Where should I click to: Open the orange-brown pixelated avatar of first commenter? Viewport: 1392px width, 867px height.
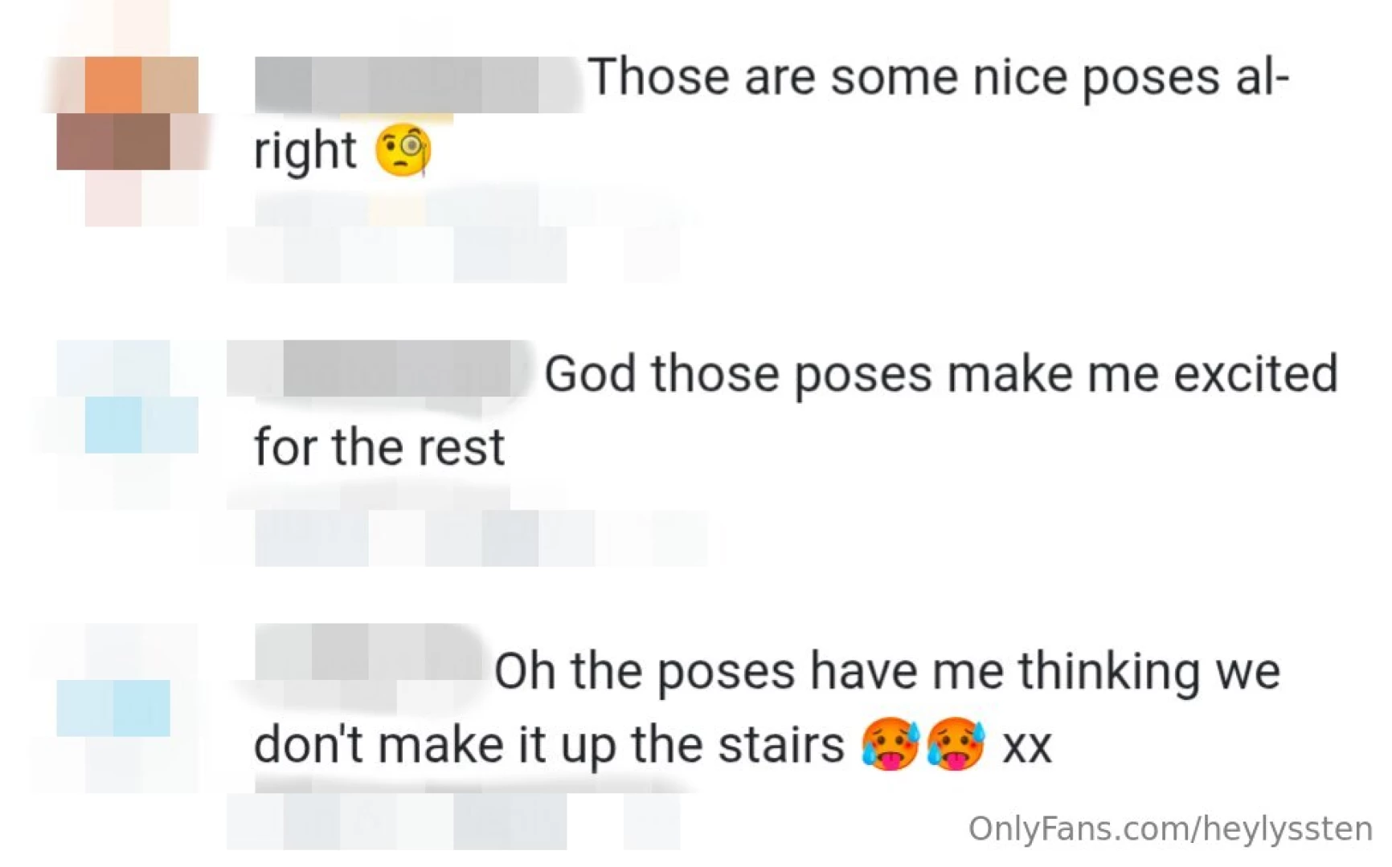point(127,114)
